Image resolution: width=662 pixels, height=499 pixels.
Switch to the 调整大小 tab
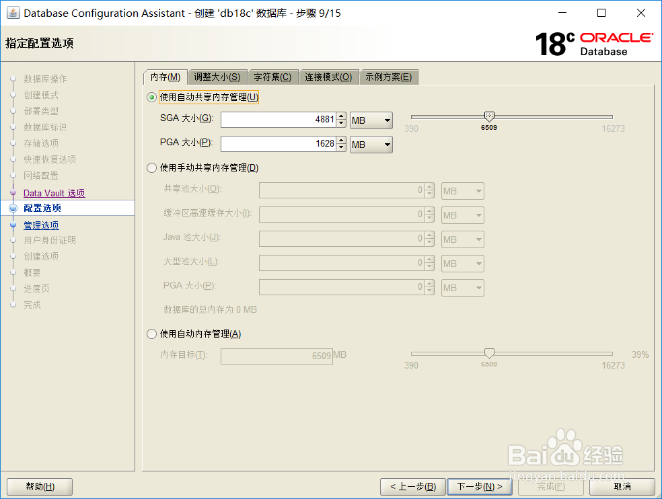click(217, 76)
